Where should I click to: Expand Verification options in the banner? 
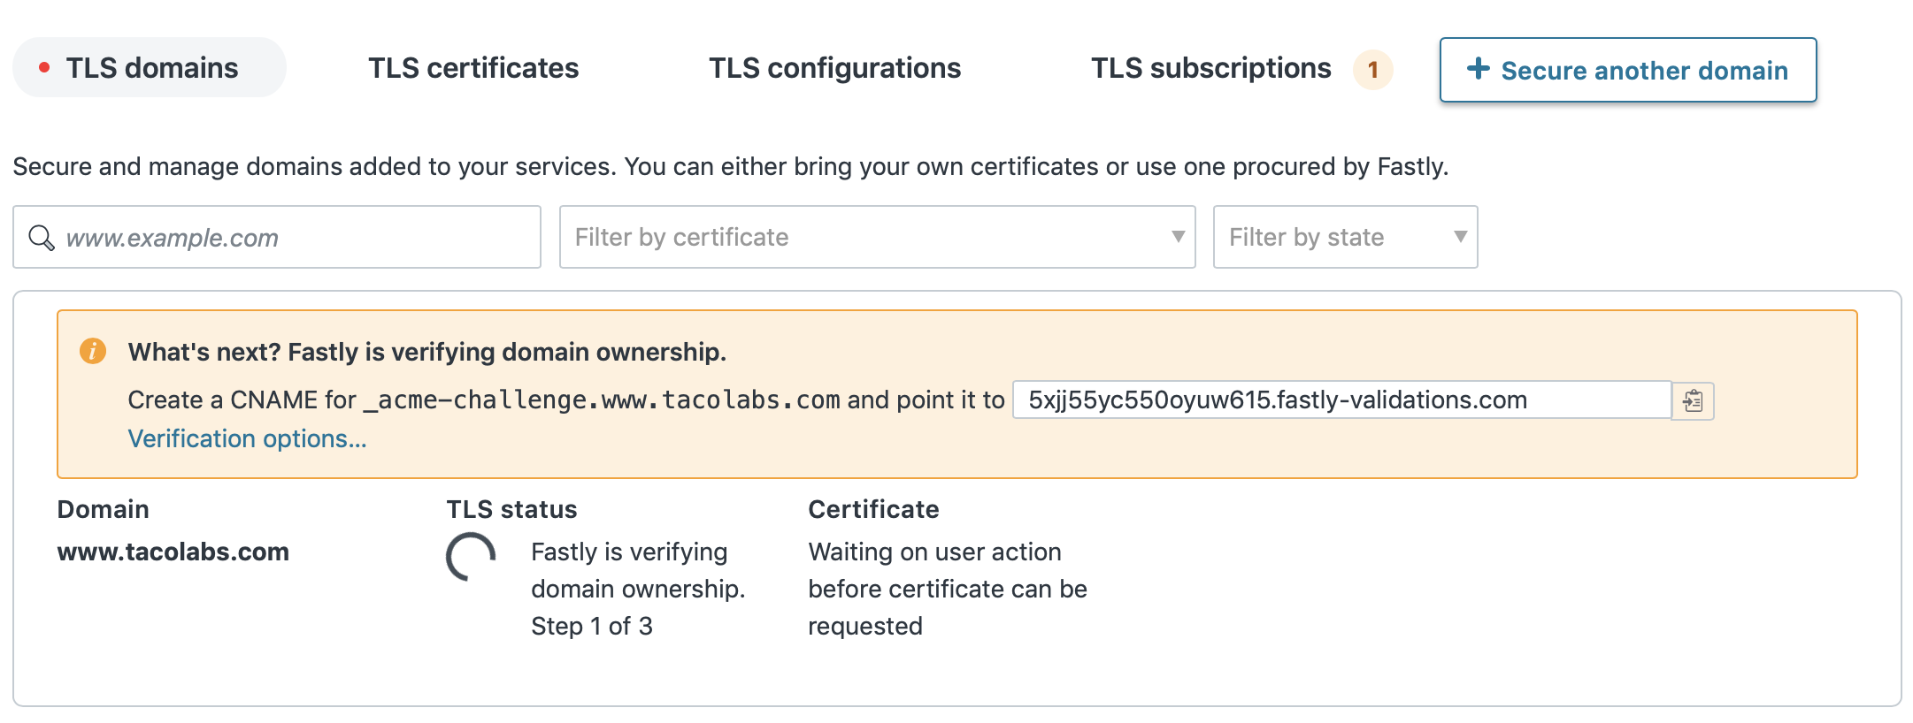click(249, 438)
